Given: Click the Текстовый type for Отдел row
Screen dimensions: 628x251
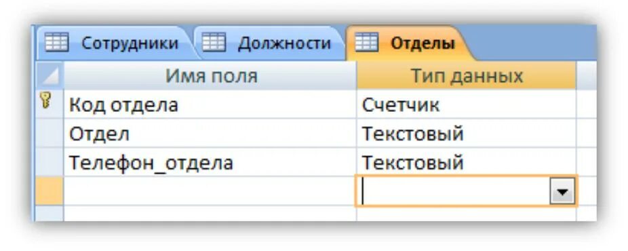Looking at the screenshot, I should (466, 134).
